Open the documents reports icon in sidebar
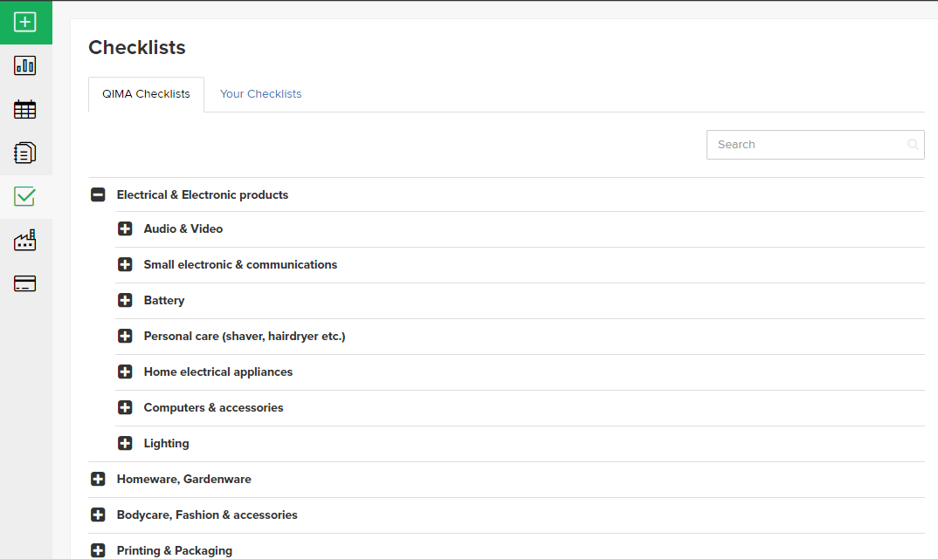 tap(25, 153)
